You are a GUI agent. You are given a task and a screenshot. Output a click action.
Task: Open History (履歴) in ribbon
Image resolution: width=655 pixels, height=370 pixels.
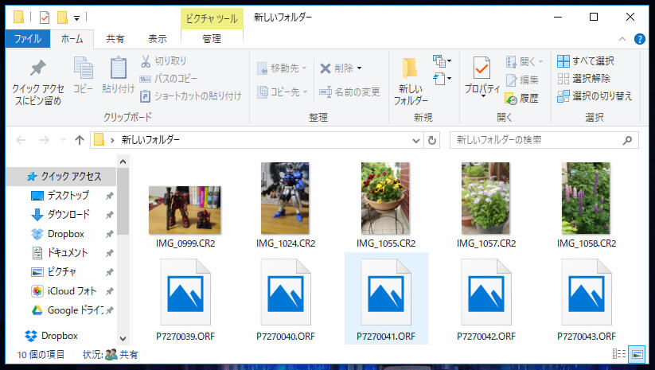click(522, 99)
